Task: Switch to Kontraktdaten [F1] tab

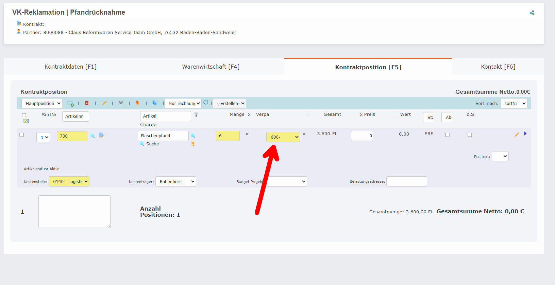Action: coord(71,67)
